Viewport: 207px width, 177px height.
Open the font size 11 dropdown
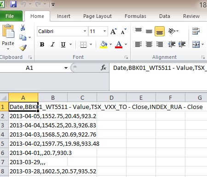point(104,31)
